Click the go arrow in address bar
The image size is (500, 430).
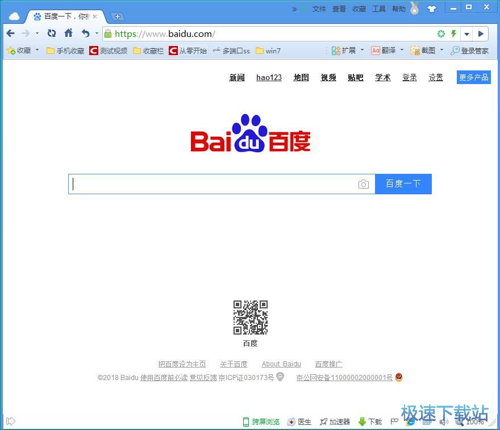point(481,34)
